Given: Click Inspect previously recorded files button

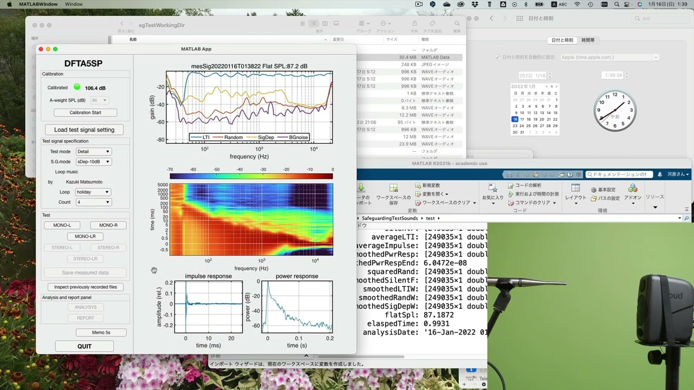Looking at the screenshot, I should pos(85,287).
